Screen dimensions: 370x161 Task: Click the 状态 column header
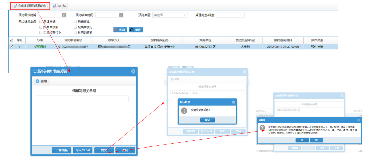pyautogui.click(x=40, y=40)
